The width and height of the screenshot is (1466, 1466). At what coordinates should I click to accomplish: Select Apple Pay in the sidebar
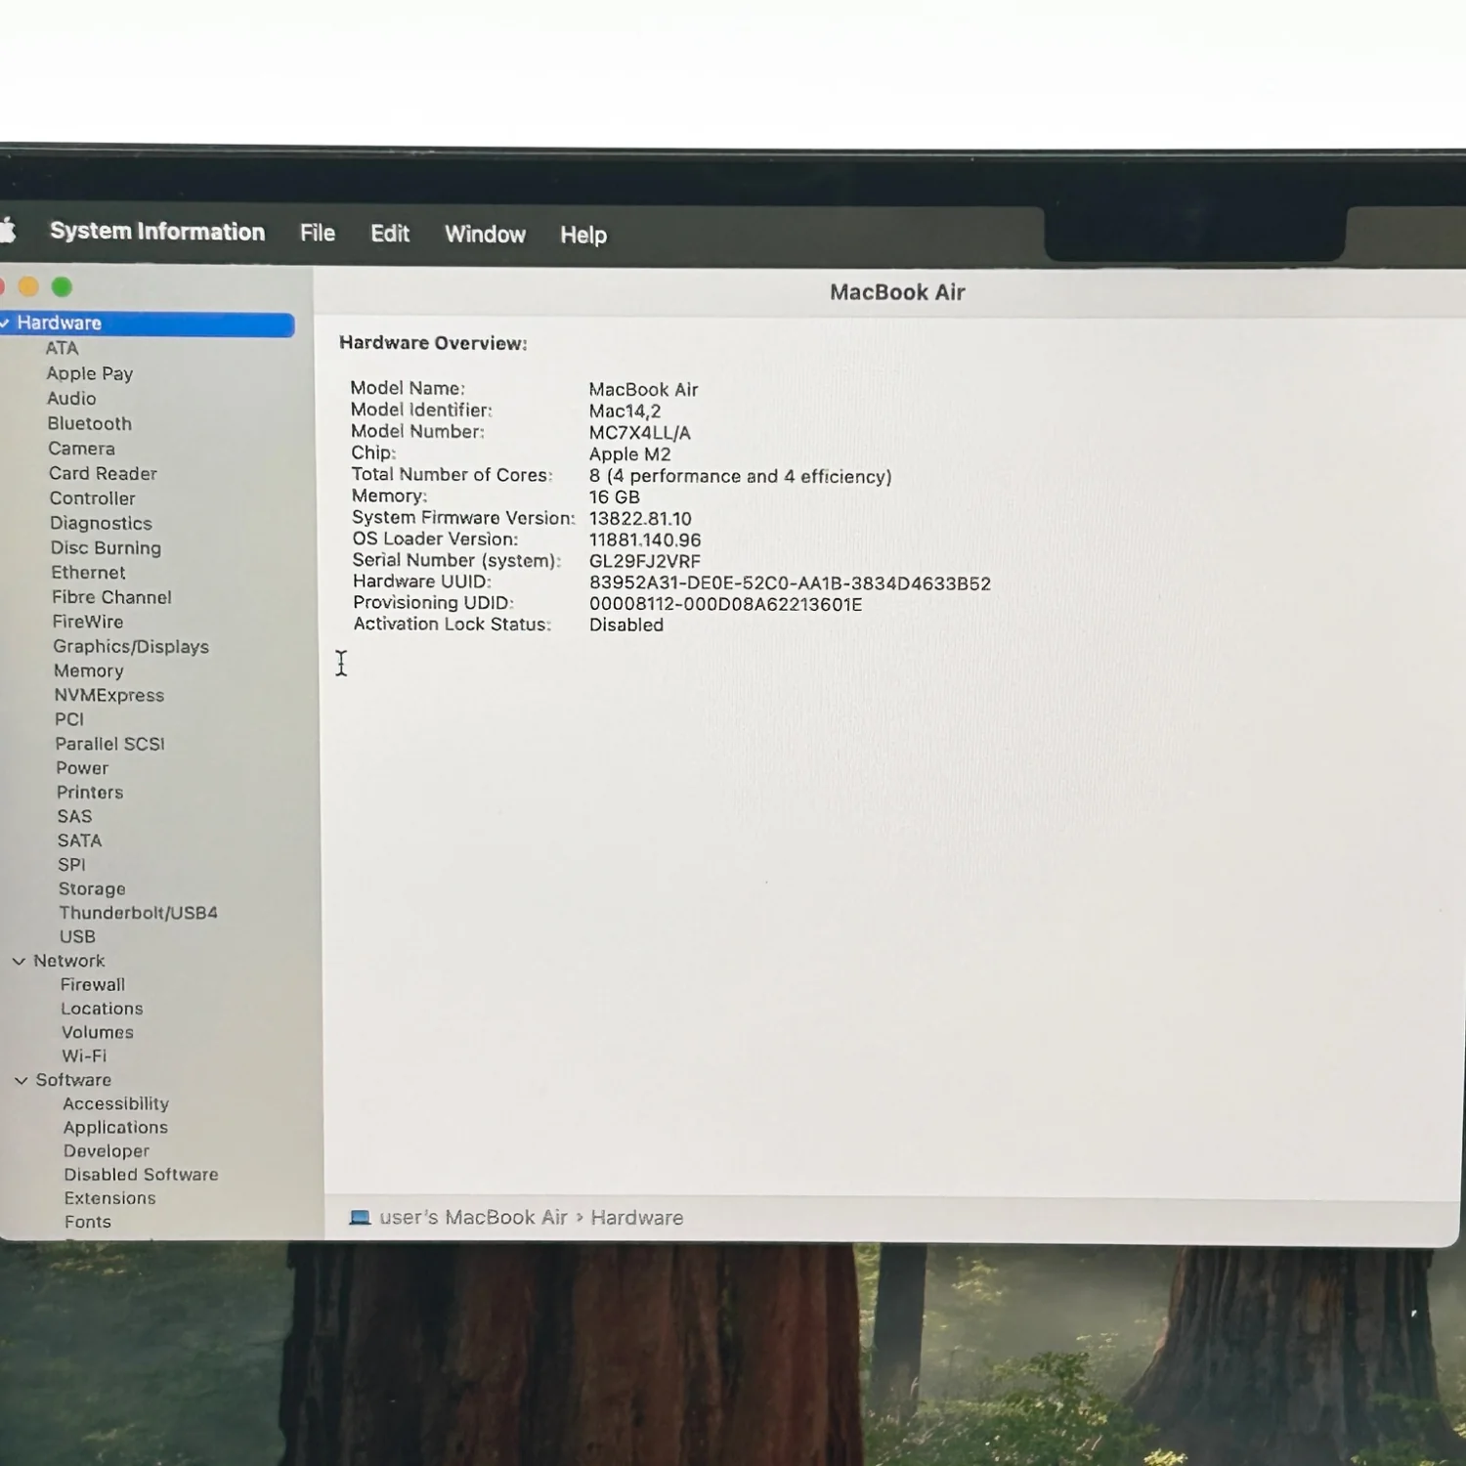tap(90, 373)
